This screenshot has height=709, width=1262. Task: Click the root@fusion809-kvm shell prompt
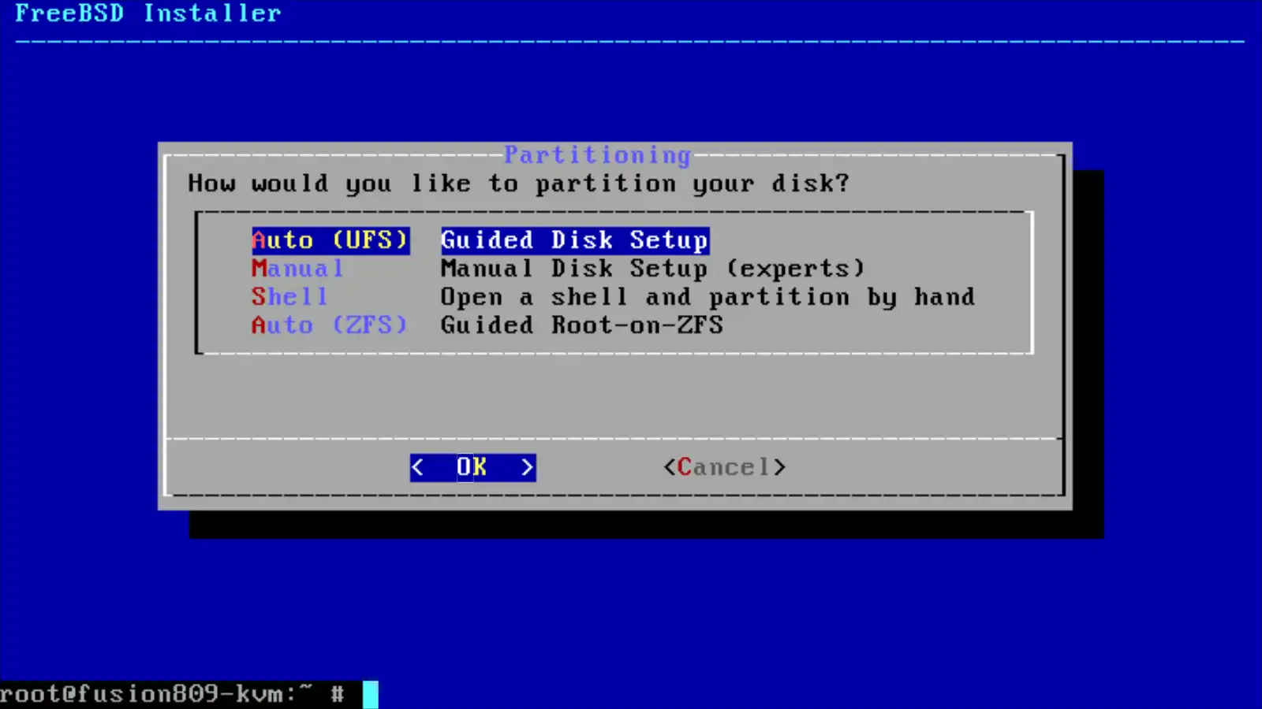173,694
